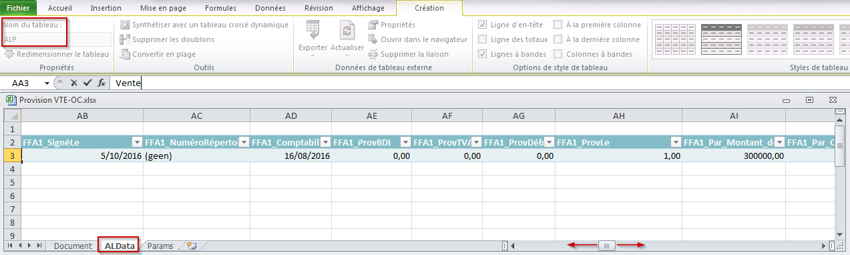Image resolution: width=850 pixels, height=255 pixels.
Task: Click the fx insert function icon
Action: tap(101, 83)
